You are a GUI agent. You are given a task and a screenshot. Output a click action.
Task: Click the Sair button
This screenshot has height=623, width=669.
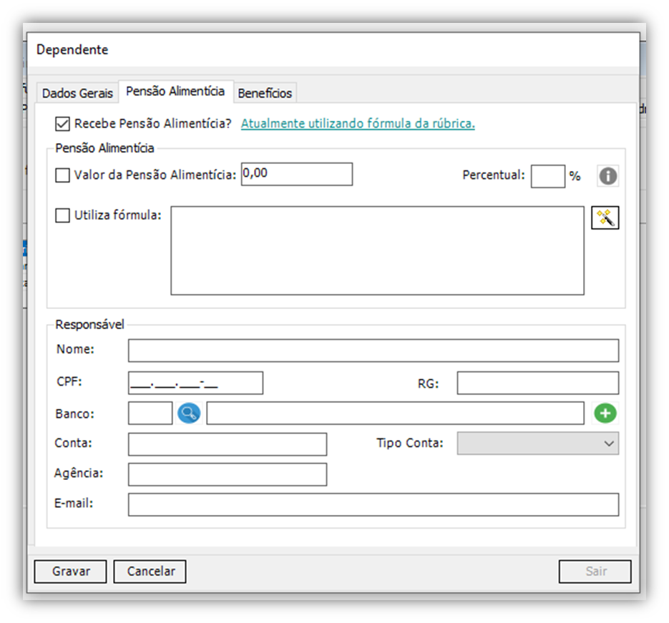[595, 572]
